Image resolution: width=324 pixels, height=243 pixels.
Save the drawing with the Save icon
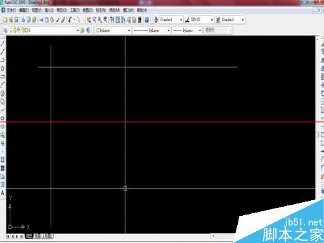(16, 20)
